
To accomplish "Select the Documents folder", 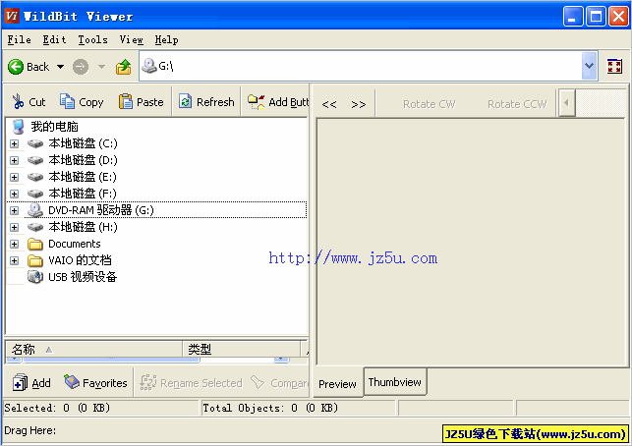I will (x=74, y=244).
